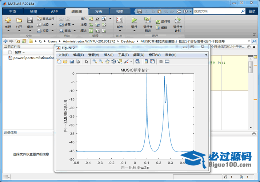
Task: Click the Figure 2 new figure icon
Action: click(x=59, y=62)
